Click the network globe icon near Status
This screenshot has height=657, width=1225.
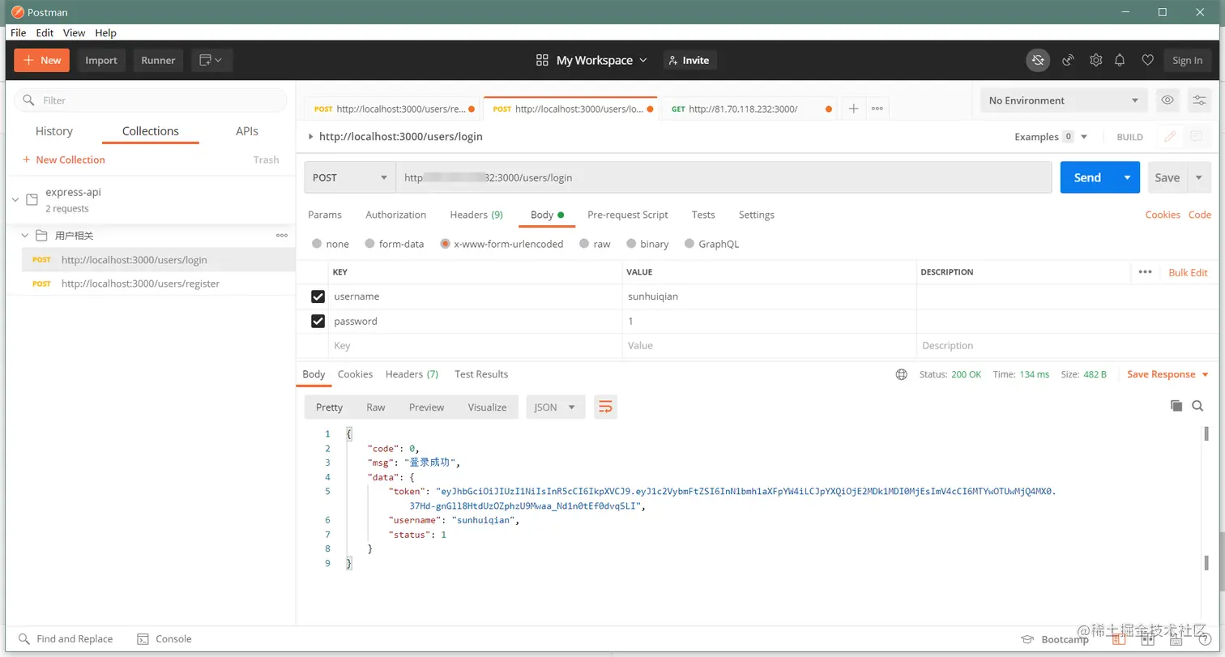(902, 374)
